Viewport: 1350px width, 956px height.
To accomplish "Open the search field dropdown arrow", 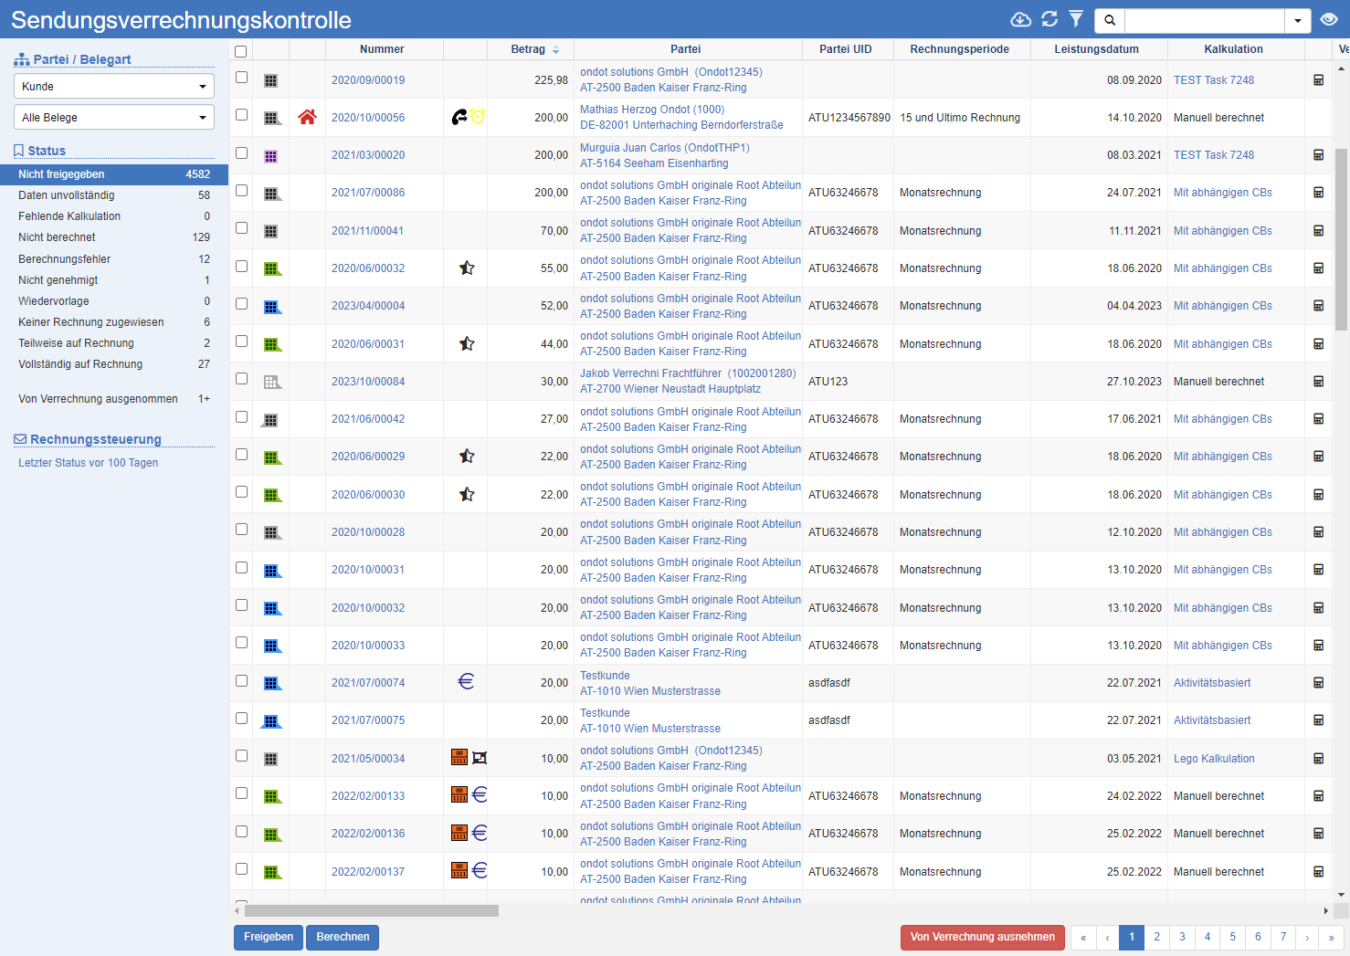I will pyautogui.click(x=1297, y=20).
